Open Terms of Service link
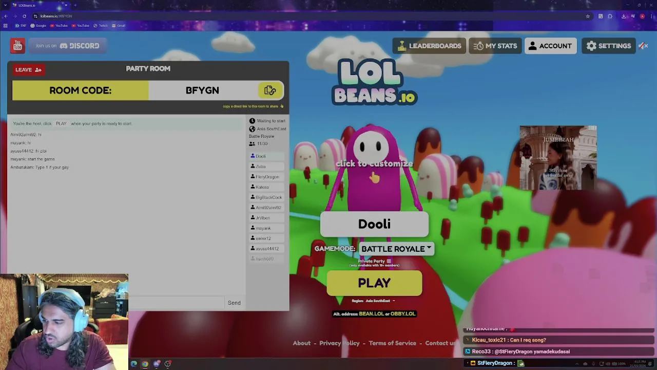The width and height of the screenshot is (657, 370). (x=392, y=343)
